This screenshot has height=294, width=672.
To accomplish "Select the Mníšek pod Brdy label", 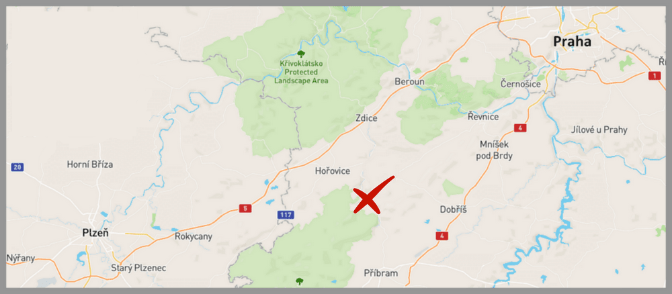I will 494,150.
